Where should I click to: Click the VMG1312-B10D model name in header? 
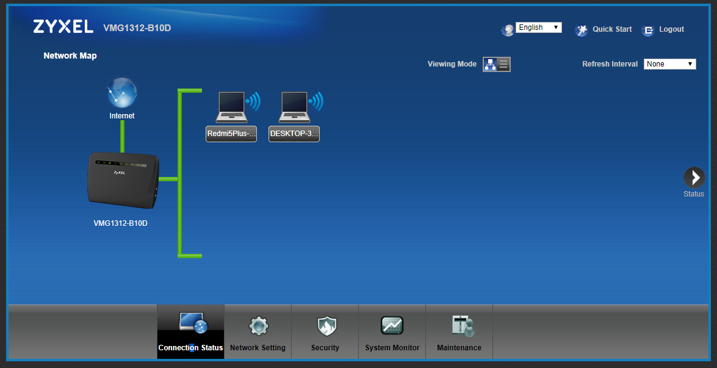point(137,28)
